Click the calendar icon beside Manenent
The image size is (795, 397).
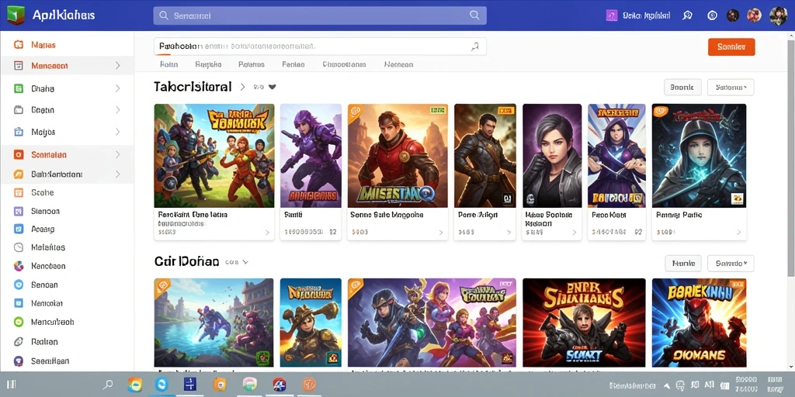[19, 66]
